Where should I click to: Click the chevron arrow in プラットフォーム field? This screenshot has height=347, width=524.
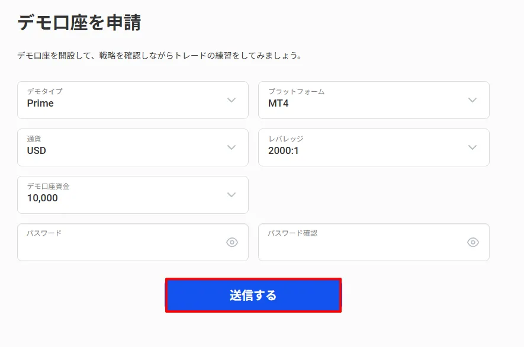[x=472, y=100]
